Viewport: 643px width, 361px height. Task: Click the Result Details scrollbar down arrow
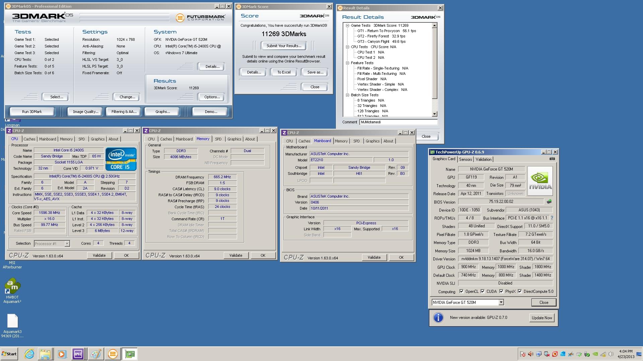[x=435, y=114]
